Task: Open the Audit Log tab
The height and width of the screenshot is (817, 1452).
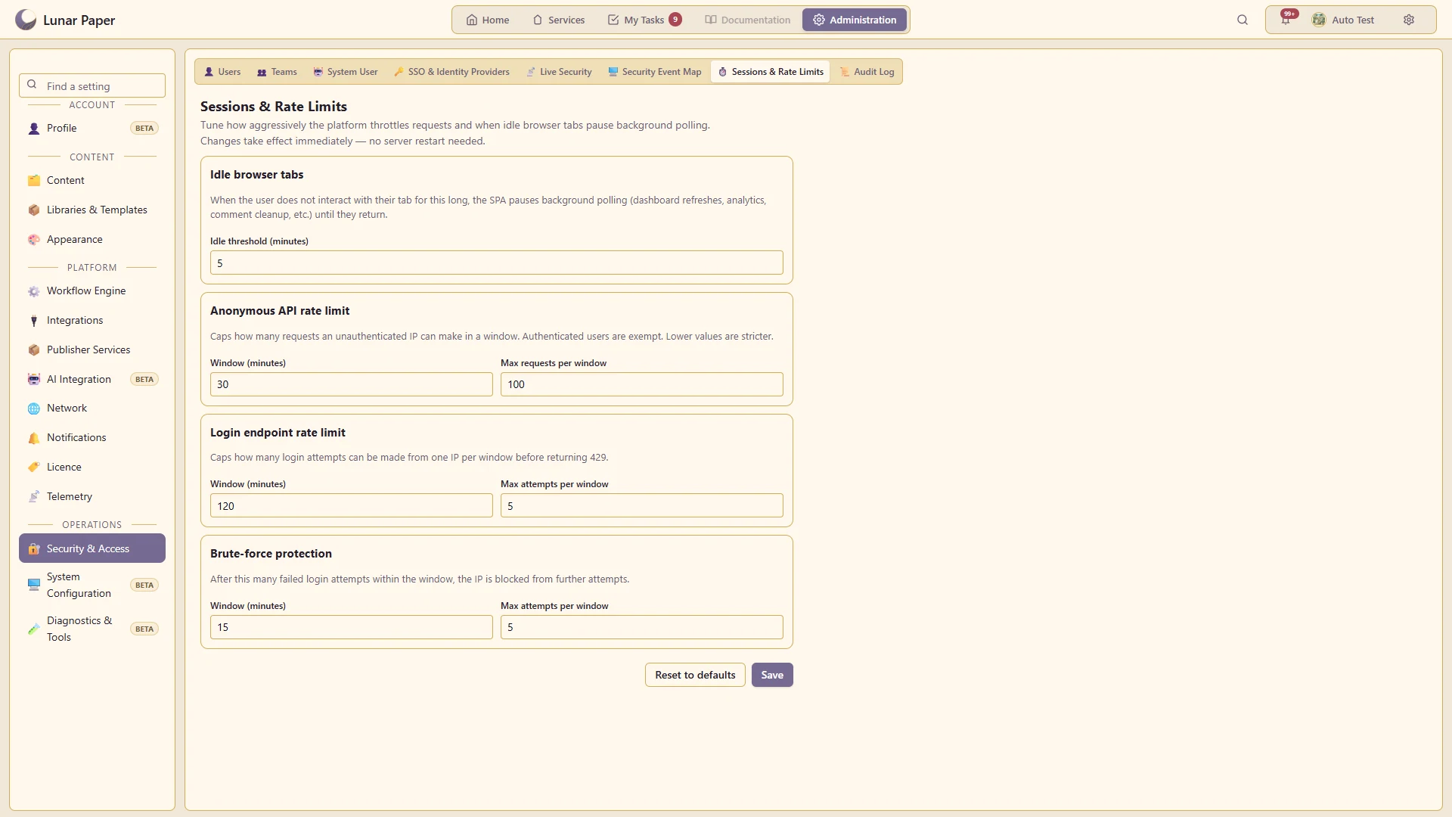Action: tap(867, 72)
